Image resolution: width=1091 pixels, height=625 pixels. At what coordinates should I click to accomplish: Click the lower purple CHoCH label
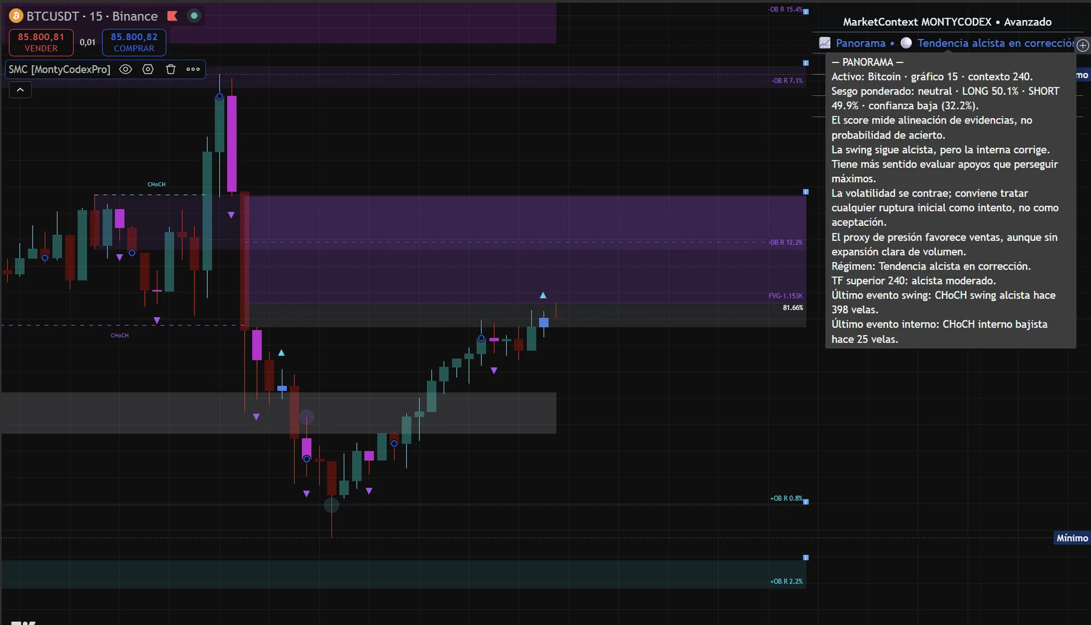(119, 336)
